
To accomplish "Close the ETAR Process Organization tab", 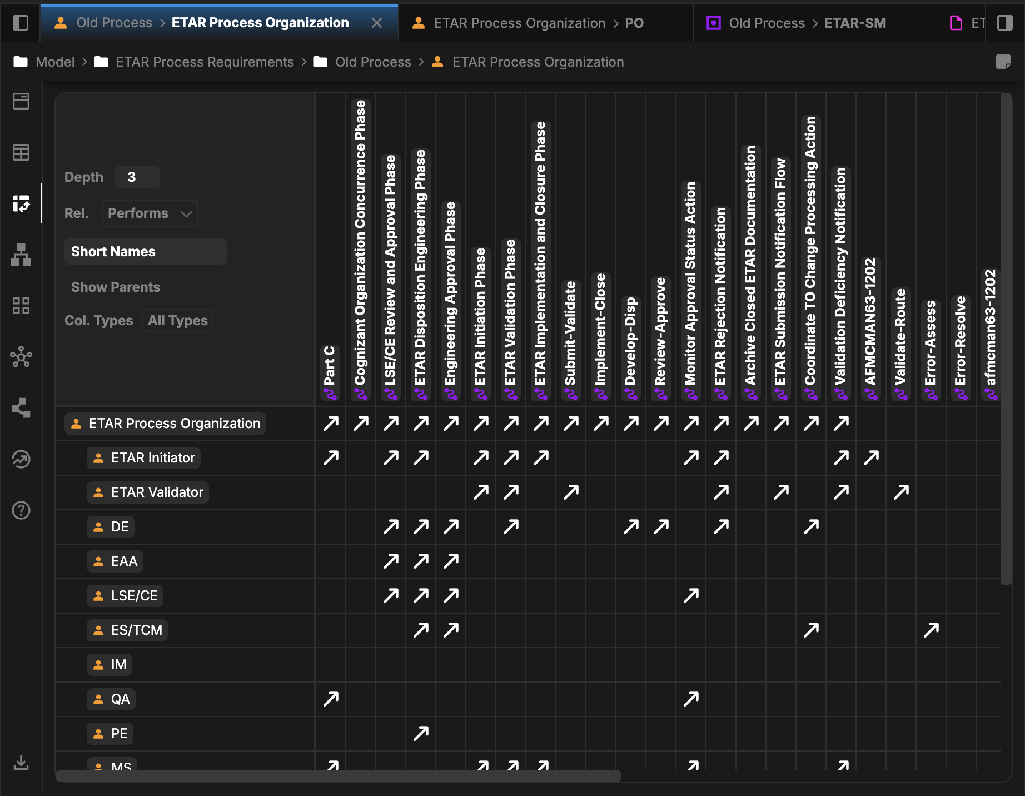I will (x=377, y=23).
